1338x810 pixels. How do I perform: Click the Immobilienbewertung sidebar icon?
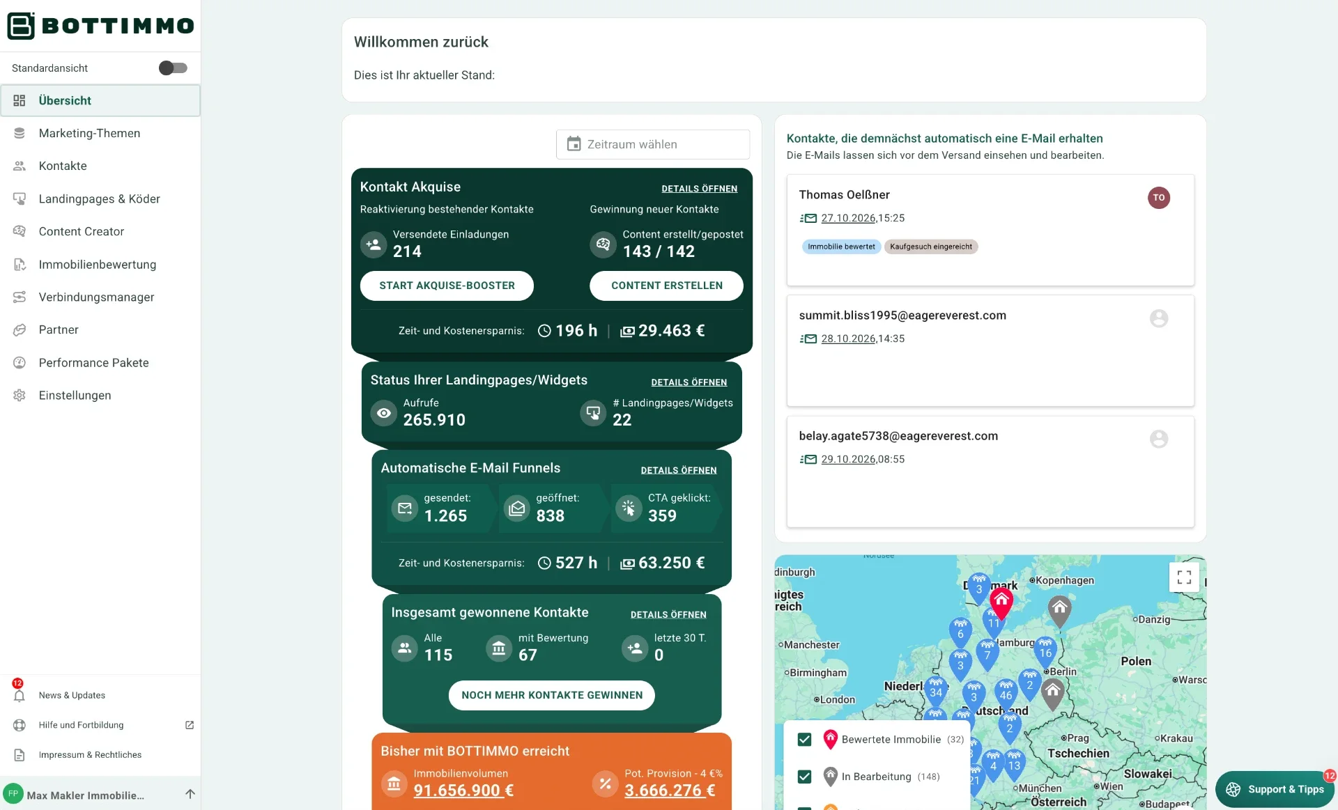coord(20,265)
